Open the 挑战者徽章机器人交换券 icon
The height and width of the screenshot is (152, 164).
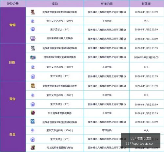33,38
